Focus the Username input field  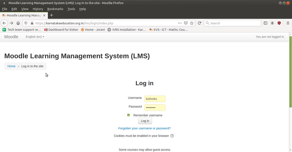coord(155,99)
